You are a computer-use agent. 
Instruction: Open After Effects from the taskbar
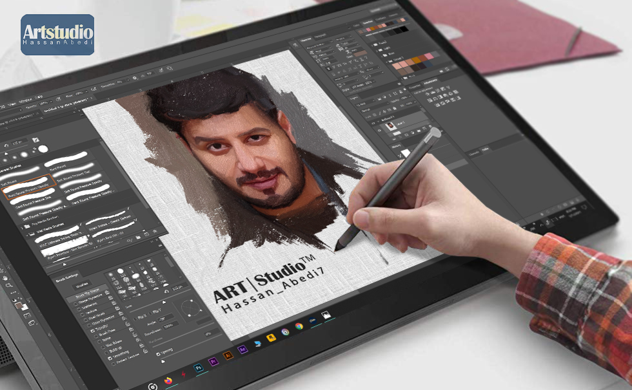[x=242, y=349]
